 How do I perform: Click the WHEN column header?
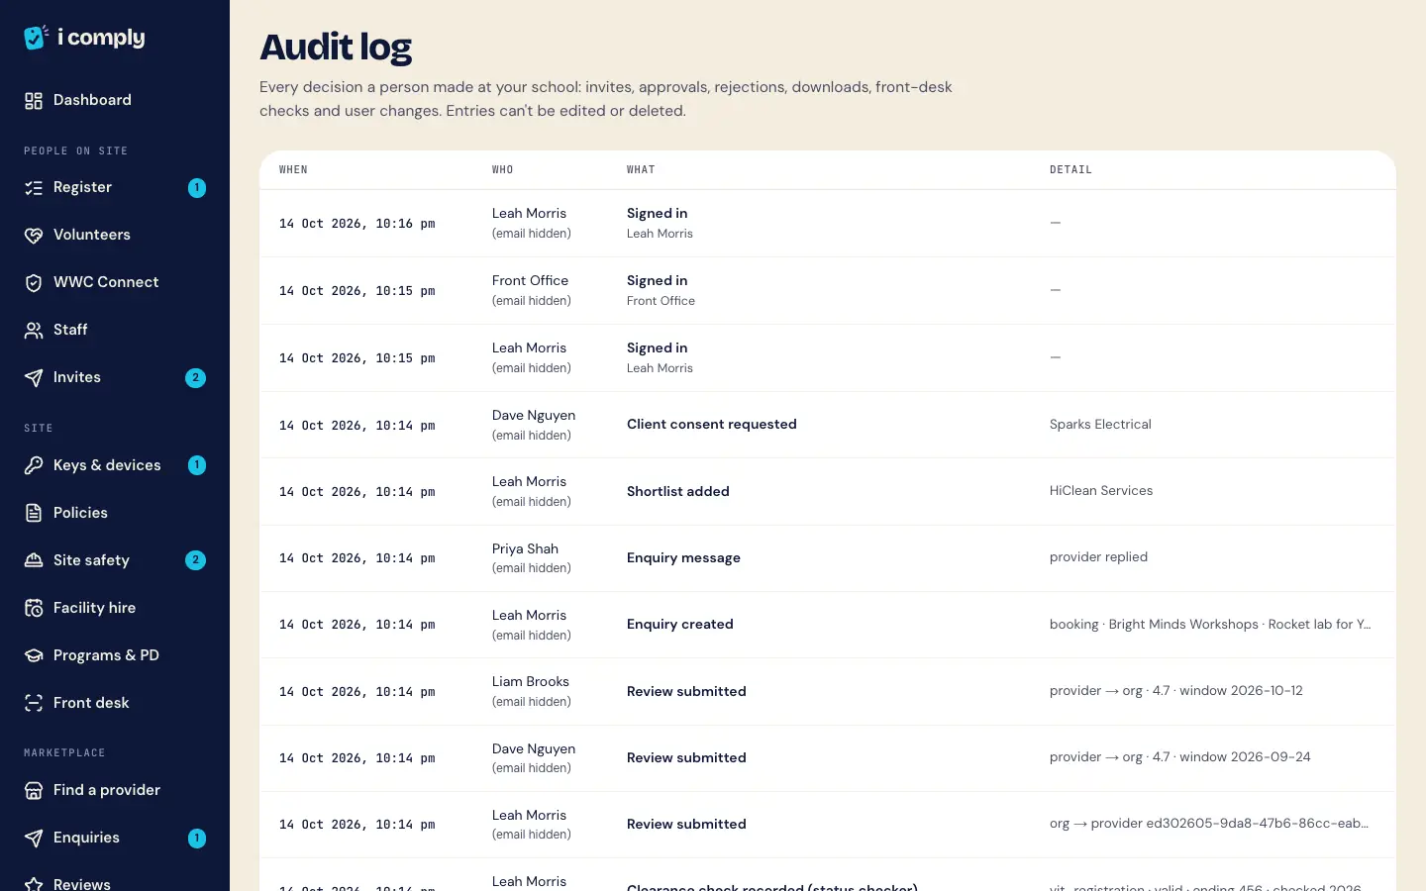[293, 170]
